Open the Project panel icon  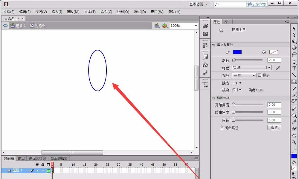[x=205, y=84]
